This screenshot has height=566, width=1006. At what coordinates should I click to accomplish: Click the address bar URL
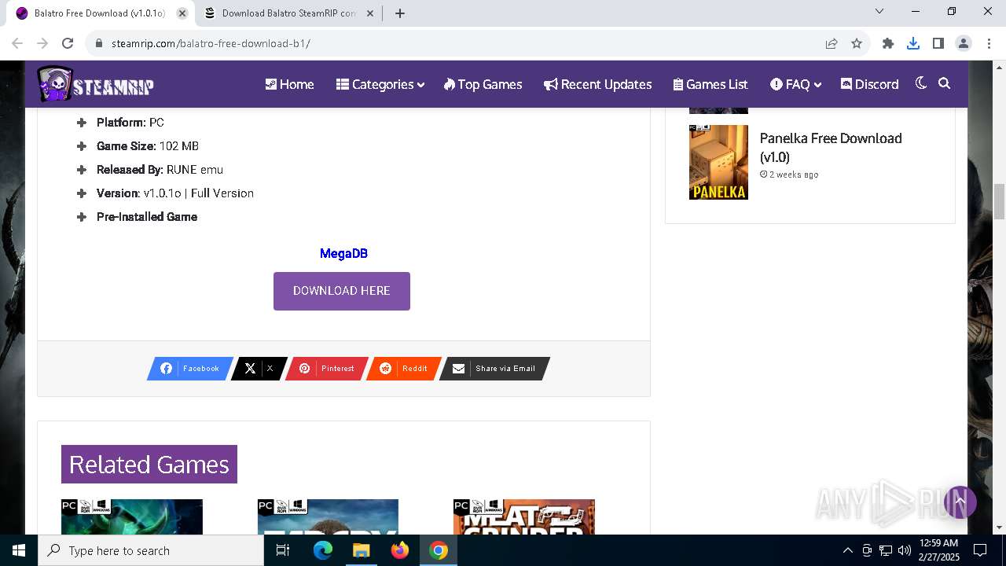point(211,43)
